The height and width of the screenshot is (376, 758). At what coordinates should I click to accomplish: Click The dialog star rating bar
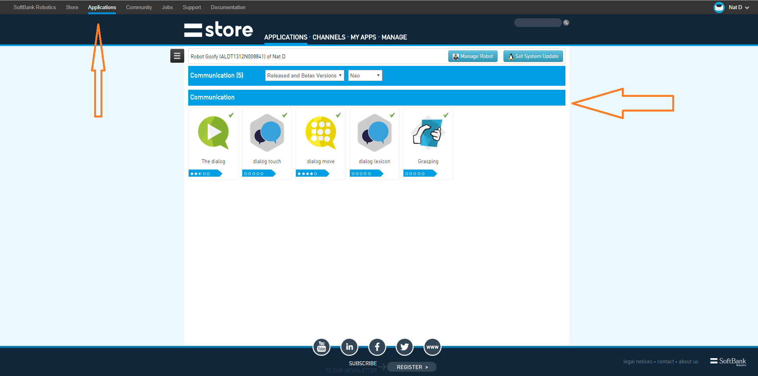click(x=205, y=174)
